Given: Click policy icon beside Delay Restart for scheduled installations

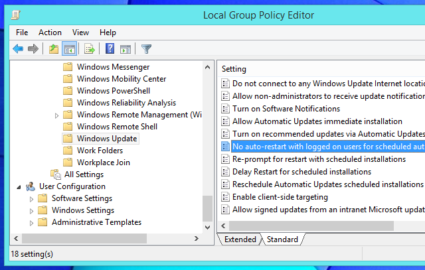Looking at the screenshot, I should tap(225, 172).
